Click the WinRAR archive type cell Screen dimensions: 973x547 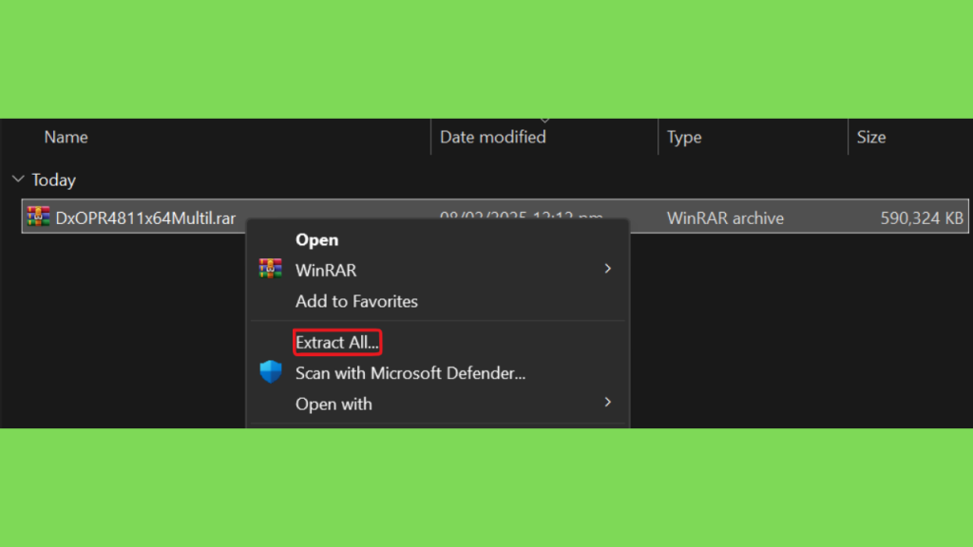pos(725,218)
